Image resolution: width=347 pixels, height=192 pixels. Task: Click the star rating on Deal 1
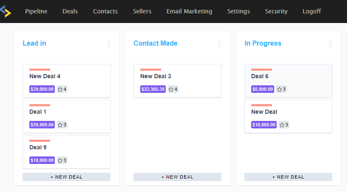pyautogui.click(x=62, y=125)
